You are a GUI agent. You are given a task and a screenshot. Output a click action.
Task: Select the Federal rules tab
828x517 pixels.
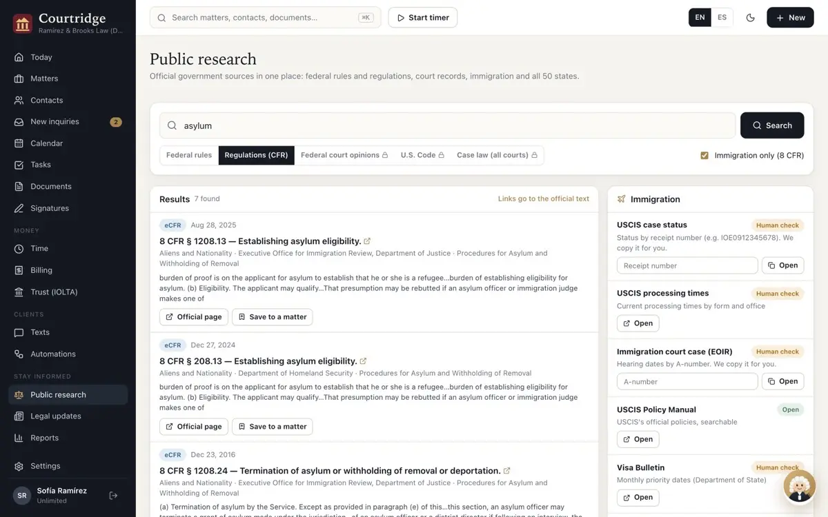pos(189,155)
